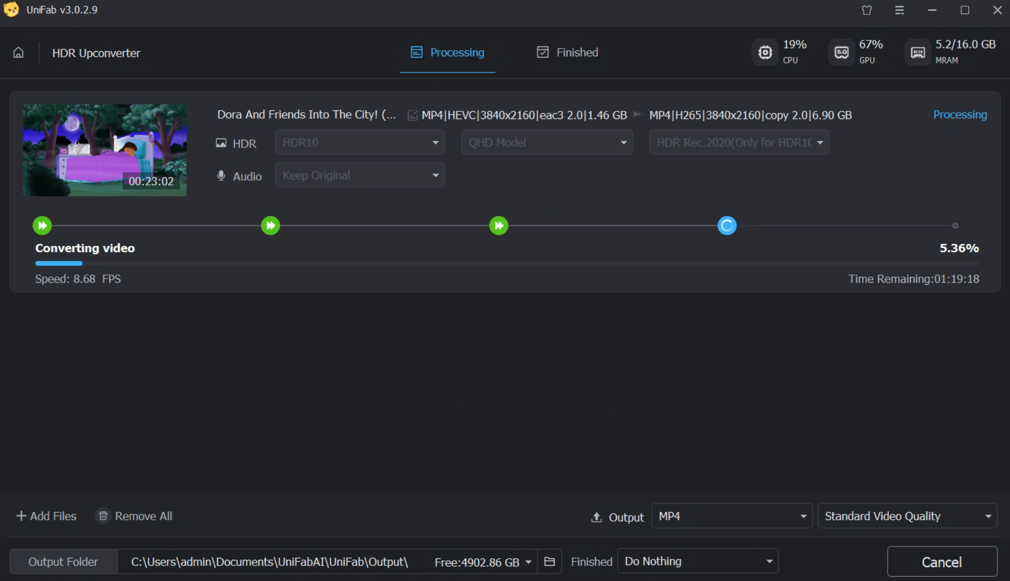The image size is (1010, 581).
Task: Click the CPU usage icon
Action: pos(765,53)
